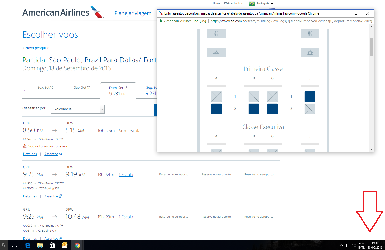Click the American Airlines logo
Screen dimensions: 385x250
point(63,12)
